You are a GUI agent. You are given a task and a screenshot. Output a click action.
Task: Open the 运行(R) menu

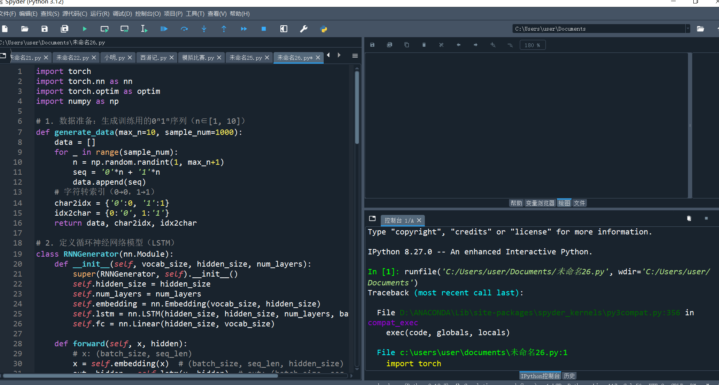100,14
